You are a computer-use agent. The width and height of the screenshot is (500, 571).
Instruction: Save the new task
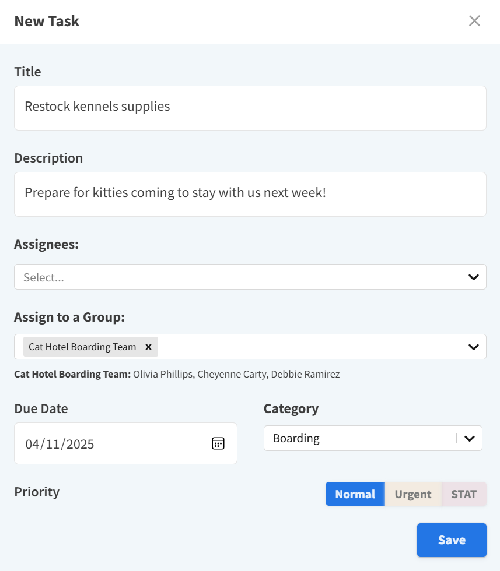click(x=451, y=540)
